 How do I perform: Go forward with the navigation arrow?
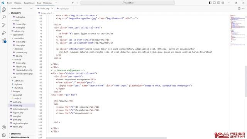77,3
